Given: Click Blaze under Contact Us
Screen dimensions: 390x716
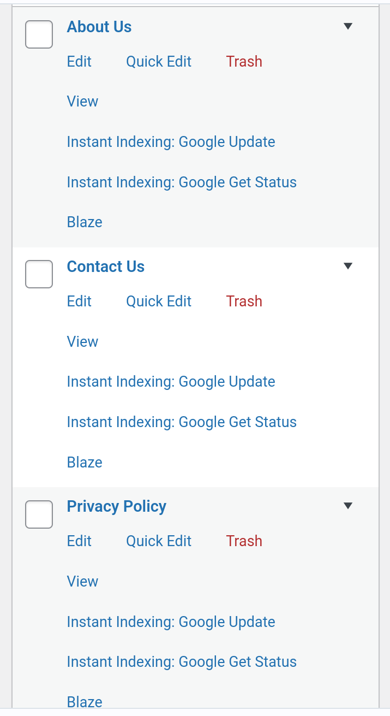Looking at the screenshot, I should point(85,463).
